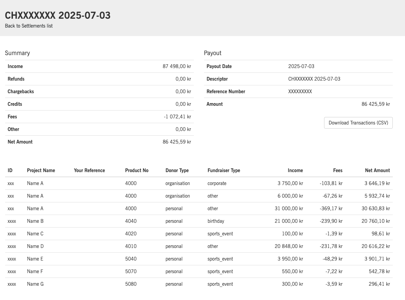
Task: Click the Fees column header in table
Action: click(x=338, y=170)
